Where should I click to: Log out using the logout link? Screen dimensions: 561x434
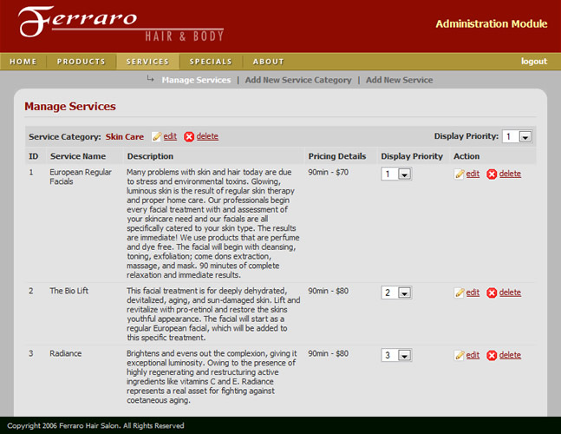(534, 62)
